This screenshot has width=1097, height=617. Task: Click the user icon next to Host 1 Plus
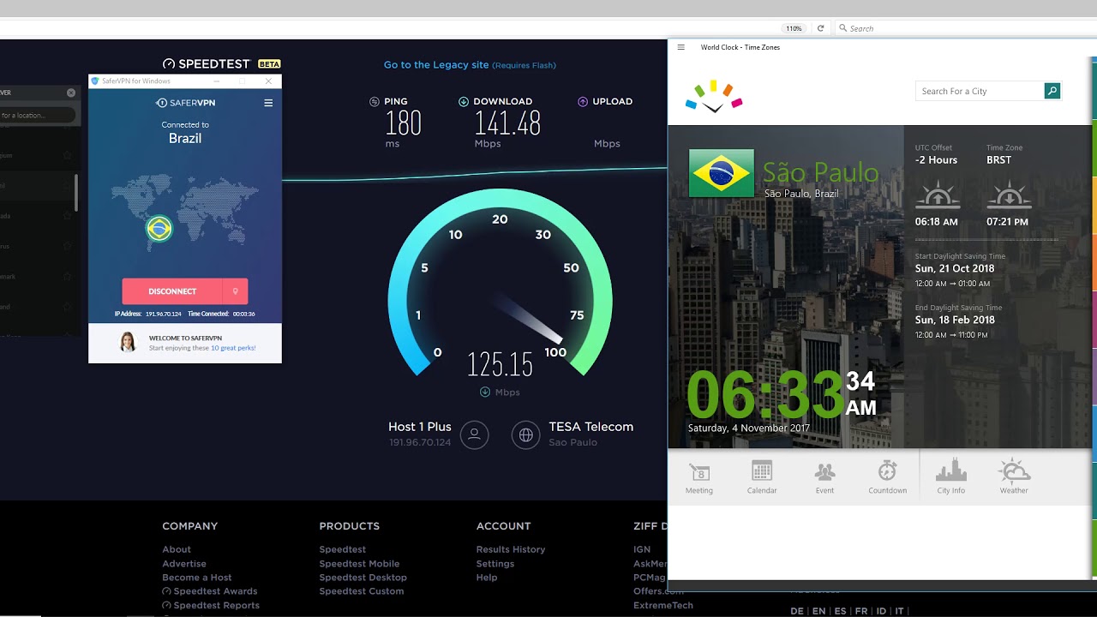tap(475, 434)
